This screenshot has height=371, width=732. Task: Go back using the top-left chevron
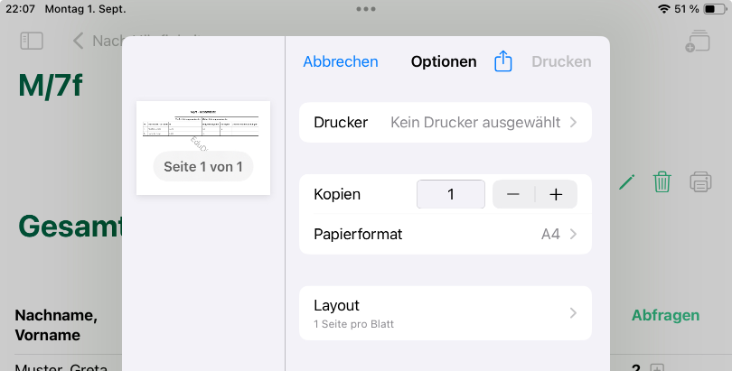[79, 41]
